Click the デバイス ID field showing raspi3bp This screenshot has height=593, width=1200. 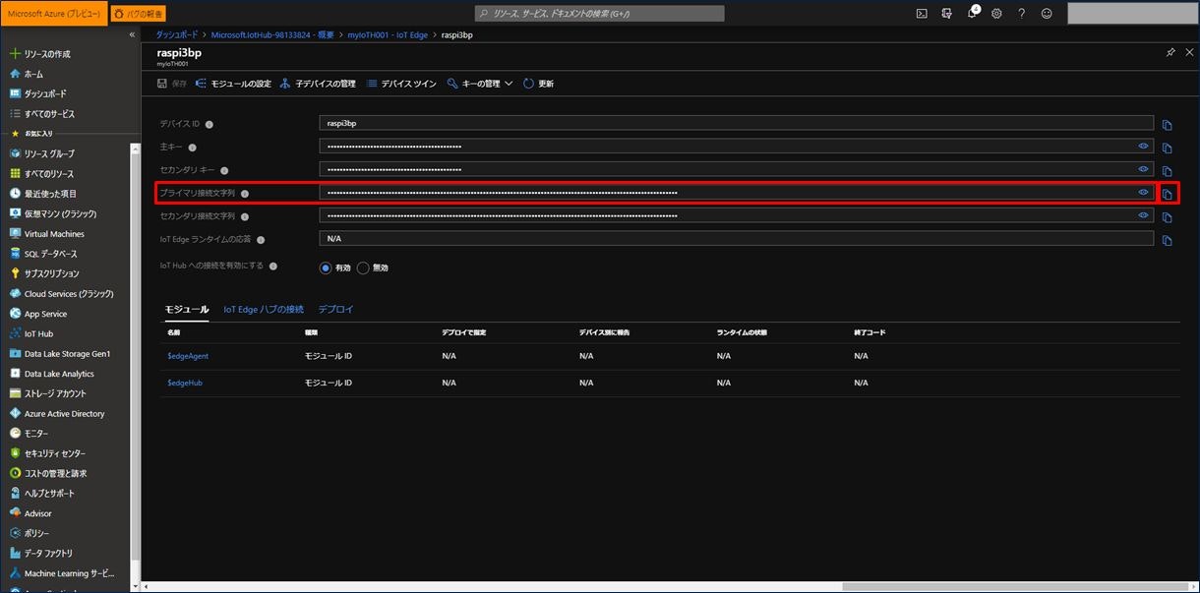pos(736,124)
